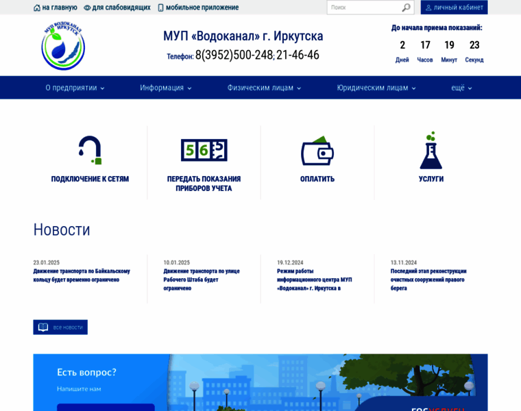Click chevron next to 'Информация'

189,88
